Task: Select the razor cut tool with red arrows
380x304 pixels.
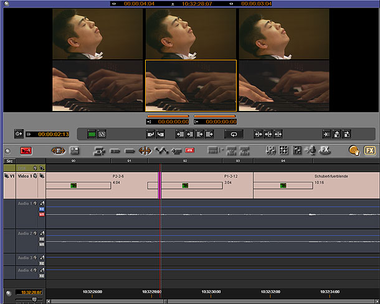Action: pyautogui.click(x=145, y=150)
